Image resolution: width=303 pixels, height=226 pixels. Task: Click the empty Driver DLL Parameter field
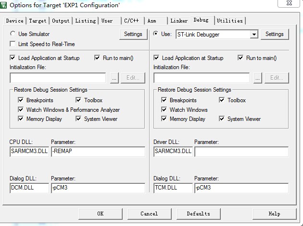(x=241, y=152)
